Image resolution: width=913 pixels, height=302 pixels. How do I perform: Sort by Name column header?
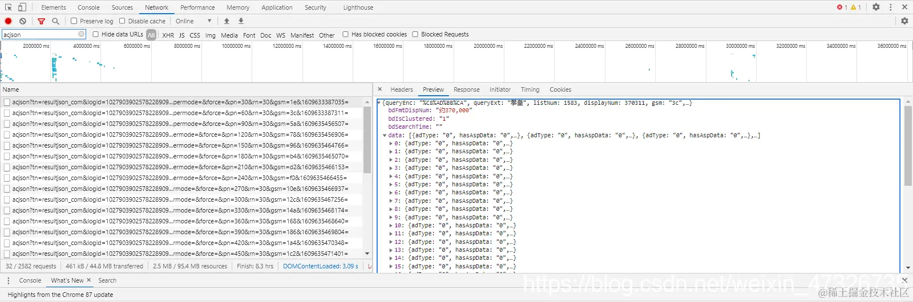186,89
